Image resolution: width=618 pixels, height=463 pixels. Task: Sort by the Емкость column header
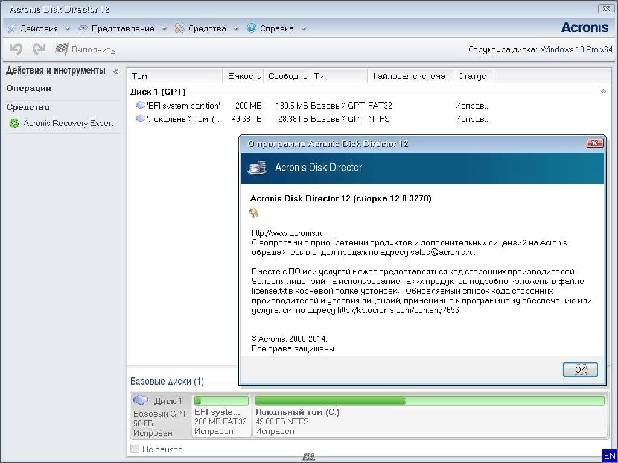pyautogui.click(x=244, y=76)
